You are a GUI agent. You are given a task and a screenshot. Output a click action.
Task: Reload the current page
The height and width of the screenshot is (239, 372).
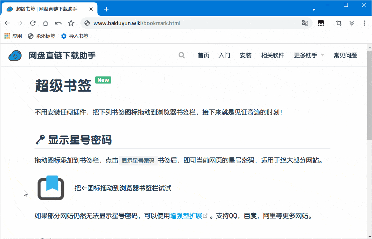33,23
